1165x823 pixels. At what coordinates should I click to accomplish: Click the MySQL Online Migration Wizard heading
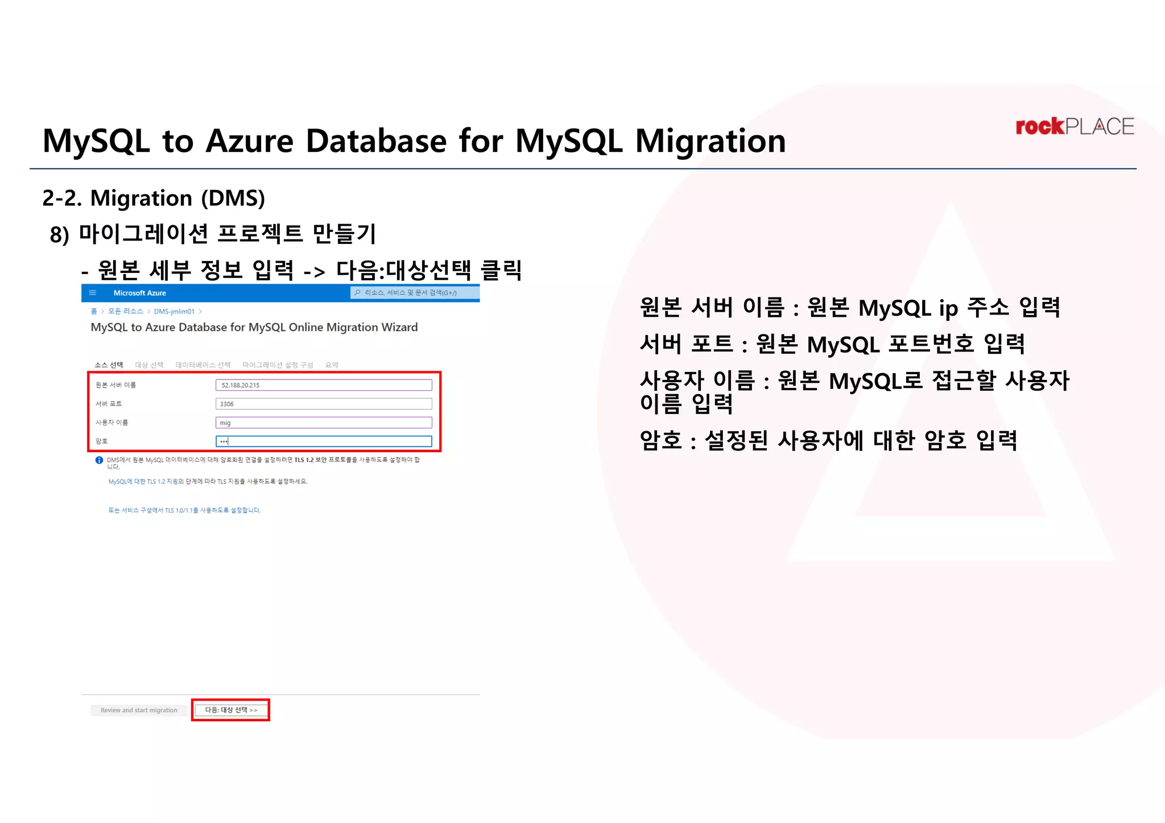254,327
